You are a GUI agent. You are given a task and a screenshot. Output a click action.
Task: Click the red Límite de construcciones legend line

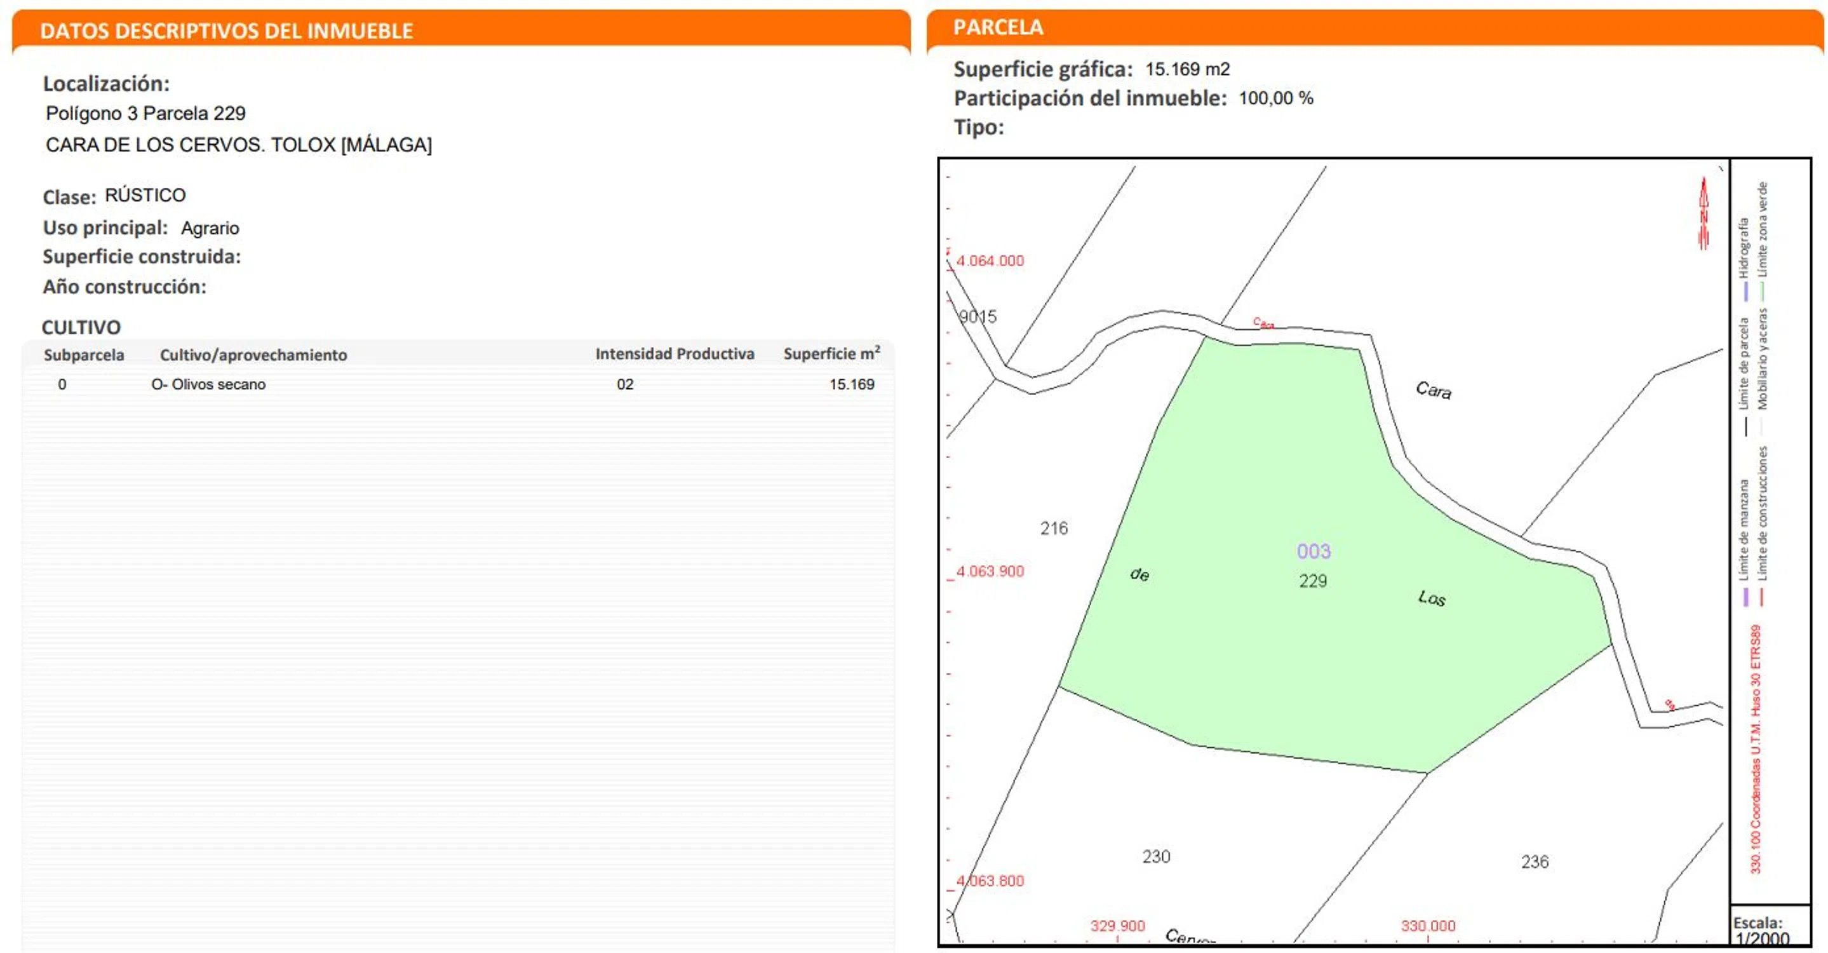pyautogui.click(x=1762, y=597)
